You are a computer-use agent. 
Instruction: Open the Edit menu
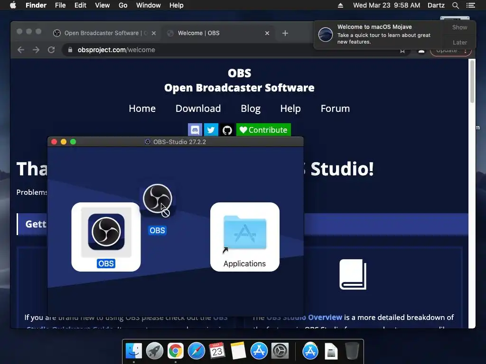click(80, 5)
